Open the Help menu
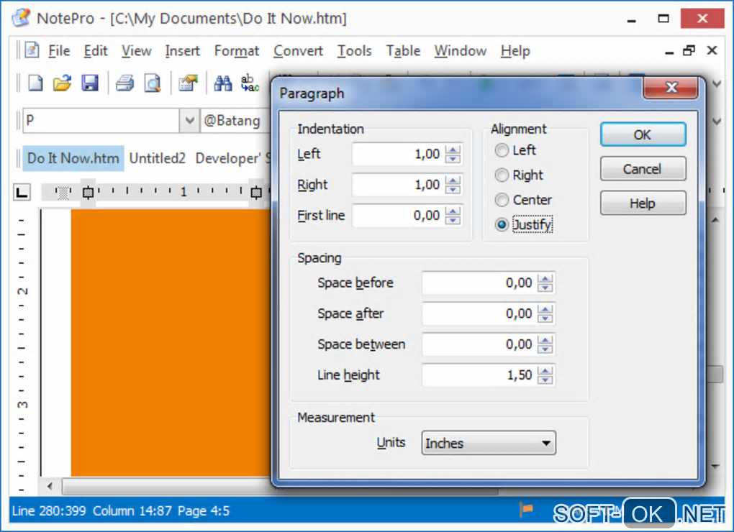The width and height of the screenshot is (734, 532). click(x=515, y=50)
